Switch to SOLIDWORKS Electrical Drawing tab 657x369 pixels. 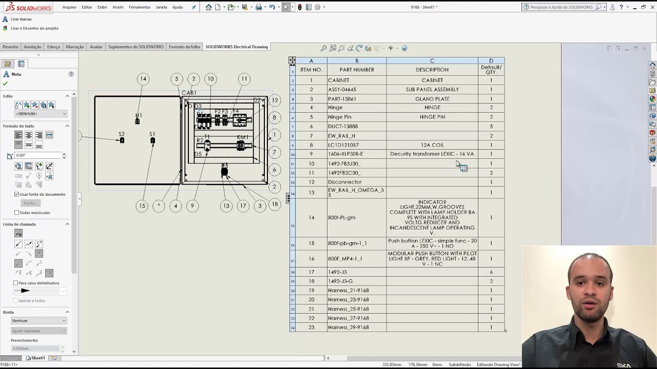(x=237, y=47)
